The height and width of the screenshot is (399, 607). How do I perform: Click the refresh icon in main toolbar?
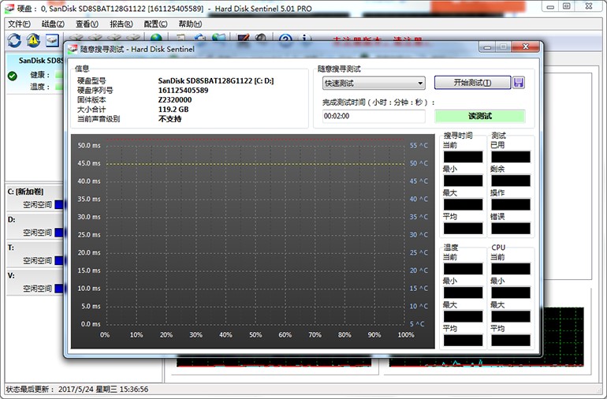coord(14,40)
